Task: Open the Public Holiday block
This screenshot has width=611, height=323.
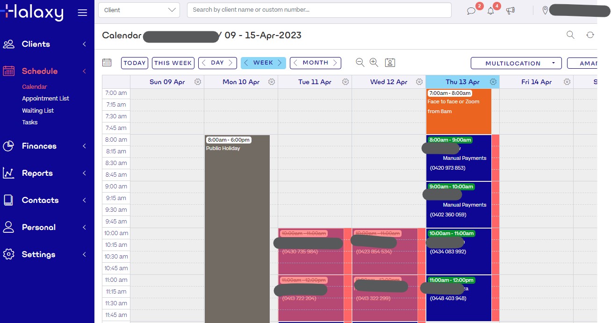Action: coord(237,229)
